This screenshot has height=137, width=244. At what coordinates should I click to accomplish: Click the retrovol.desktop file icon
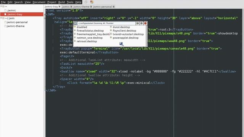[x=75, y=41]
